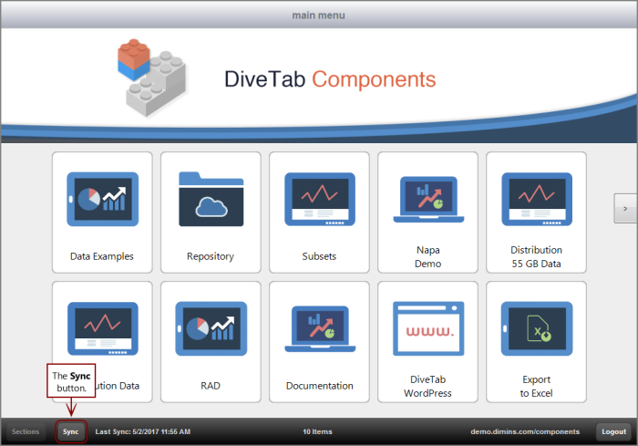Go to next page with right arrow

(x=625, y=209)
